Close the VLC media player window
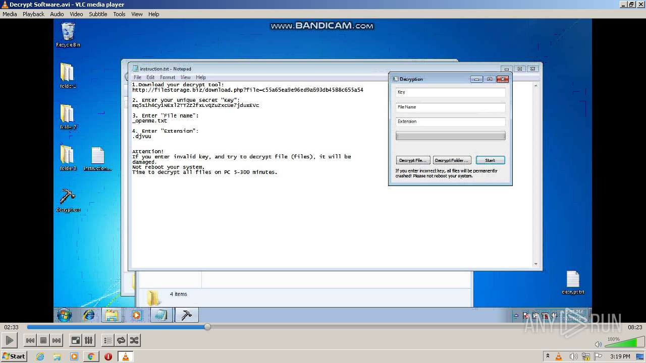Screen dimensions: 646x363 pyautogui.click(x=640, y=5)
